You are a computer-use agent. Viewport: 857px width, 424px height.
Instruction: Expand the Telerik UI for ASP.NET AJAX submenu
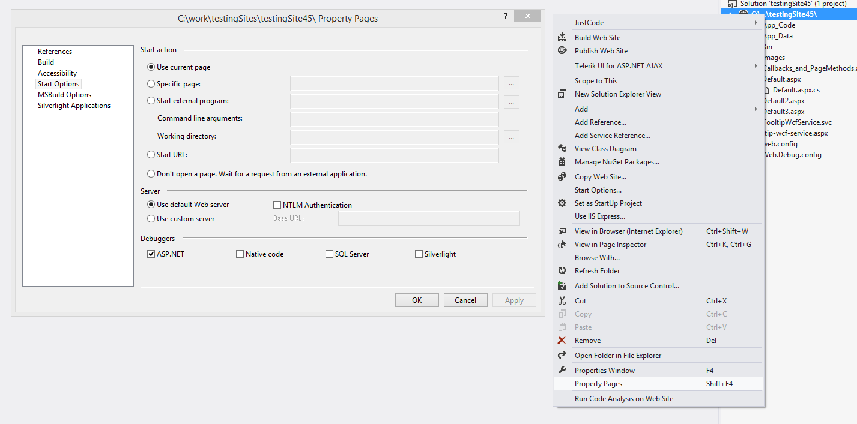(756, 65)
